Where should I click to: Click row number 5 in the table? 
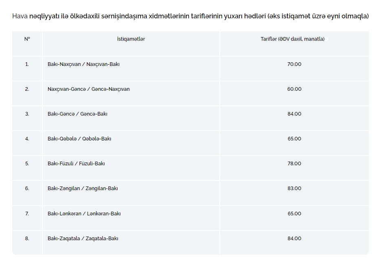[27, 163]
